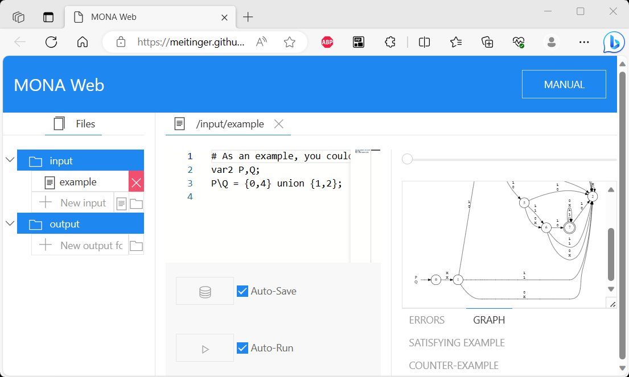The width and height of the screenshot is (629, 377).
Task: Click the New input name field
Action: coord(73,203)
